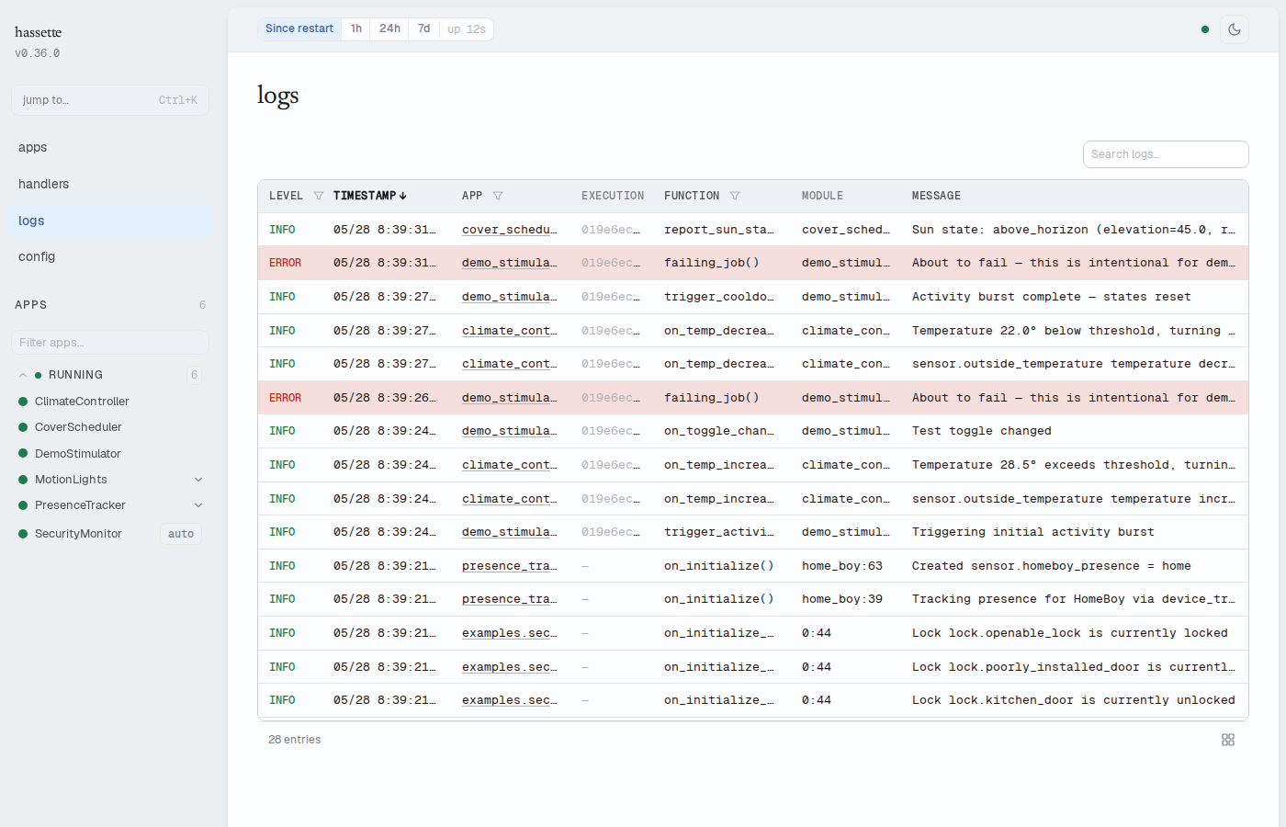The height and width of the screenshot is (827, 1286).
Task: Go to the apps page
Action: (110, 147)
